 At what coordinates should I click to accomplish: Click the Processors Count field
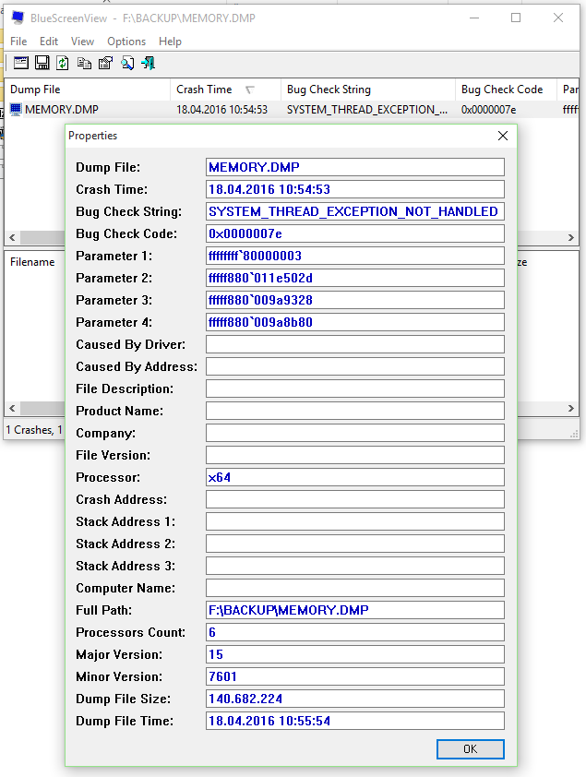355,632
